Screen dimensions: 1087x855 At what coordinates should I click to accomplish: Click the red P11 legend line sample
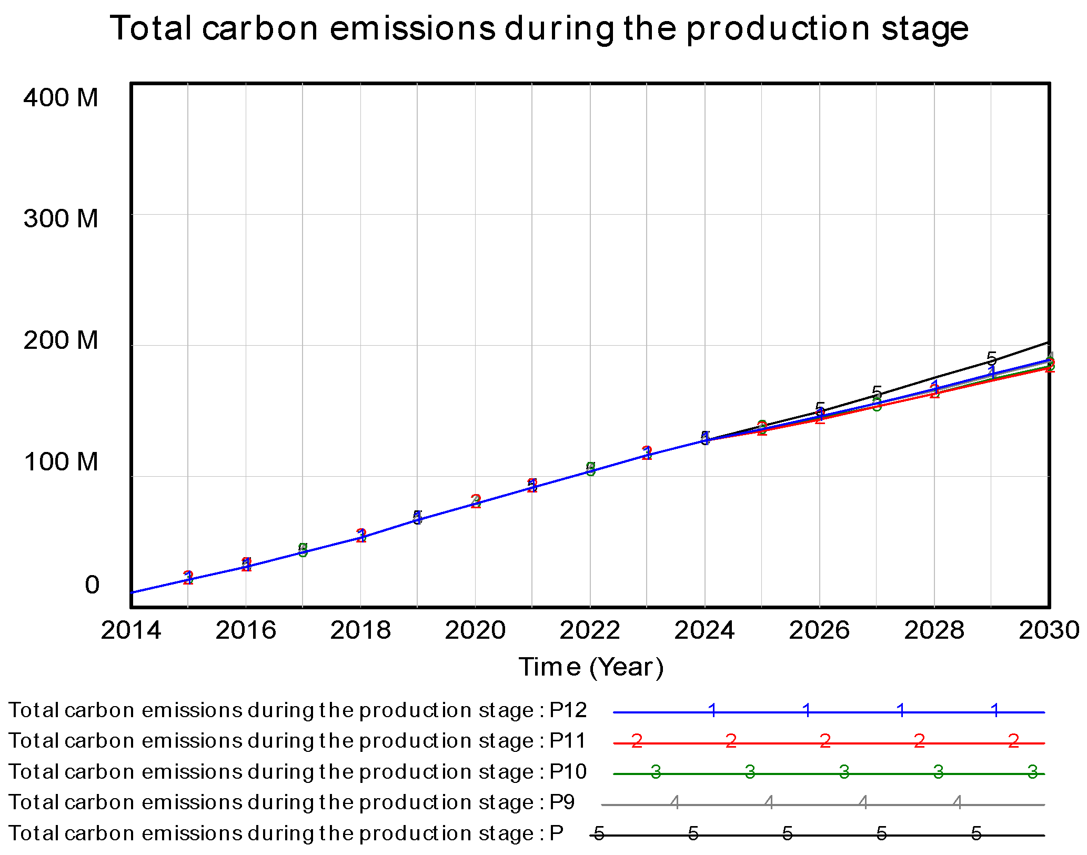[x=829, y=742]
